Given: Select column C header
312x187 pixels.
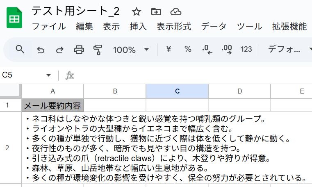Looking at the screenshot, I should click(177, 91).
